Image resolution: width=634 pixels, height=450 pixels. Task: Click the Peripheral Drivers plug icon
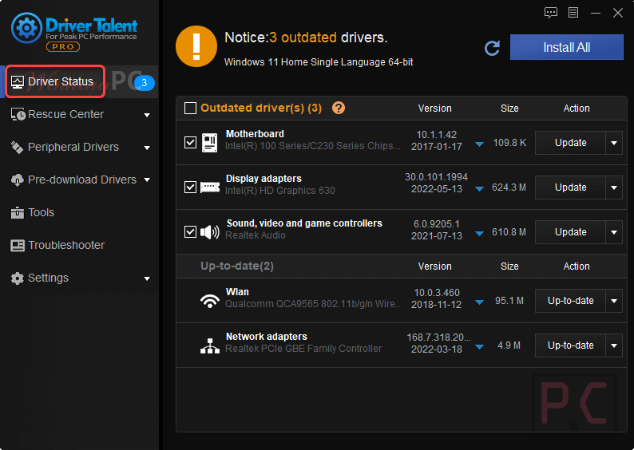(18, 148)
